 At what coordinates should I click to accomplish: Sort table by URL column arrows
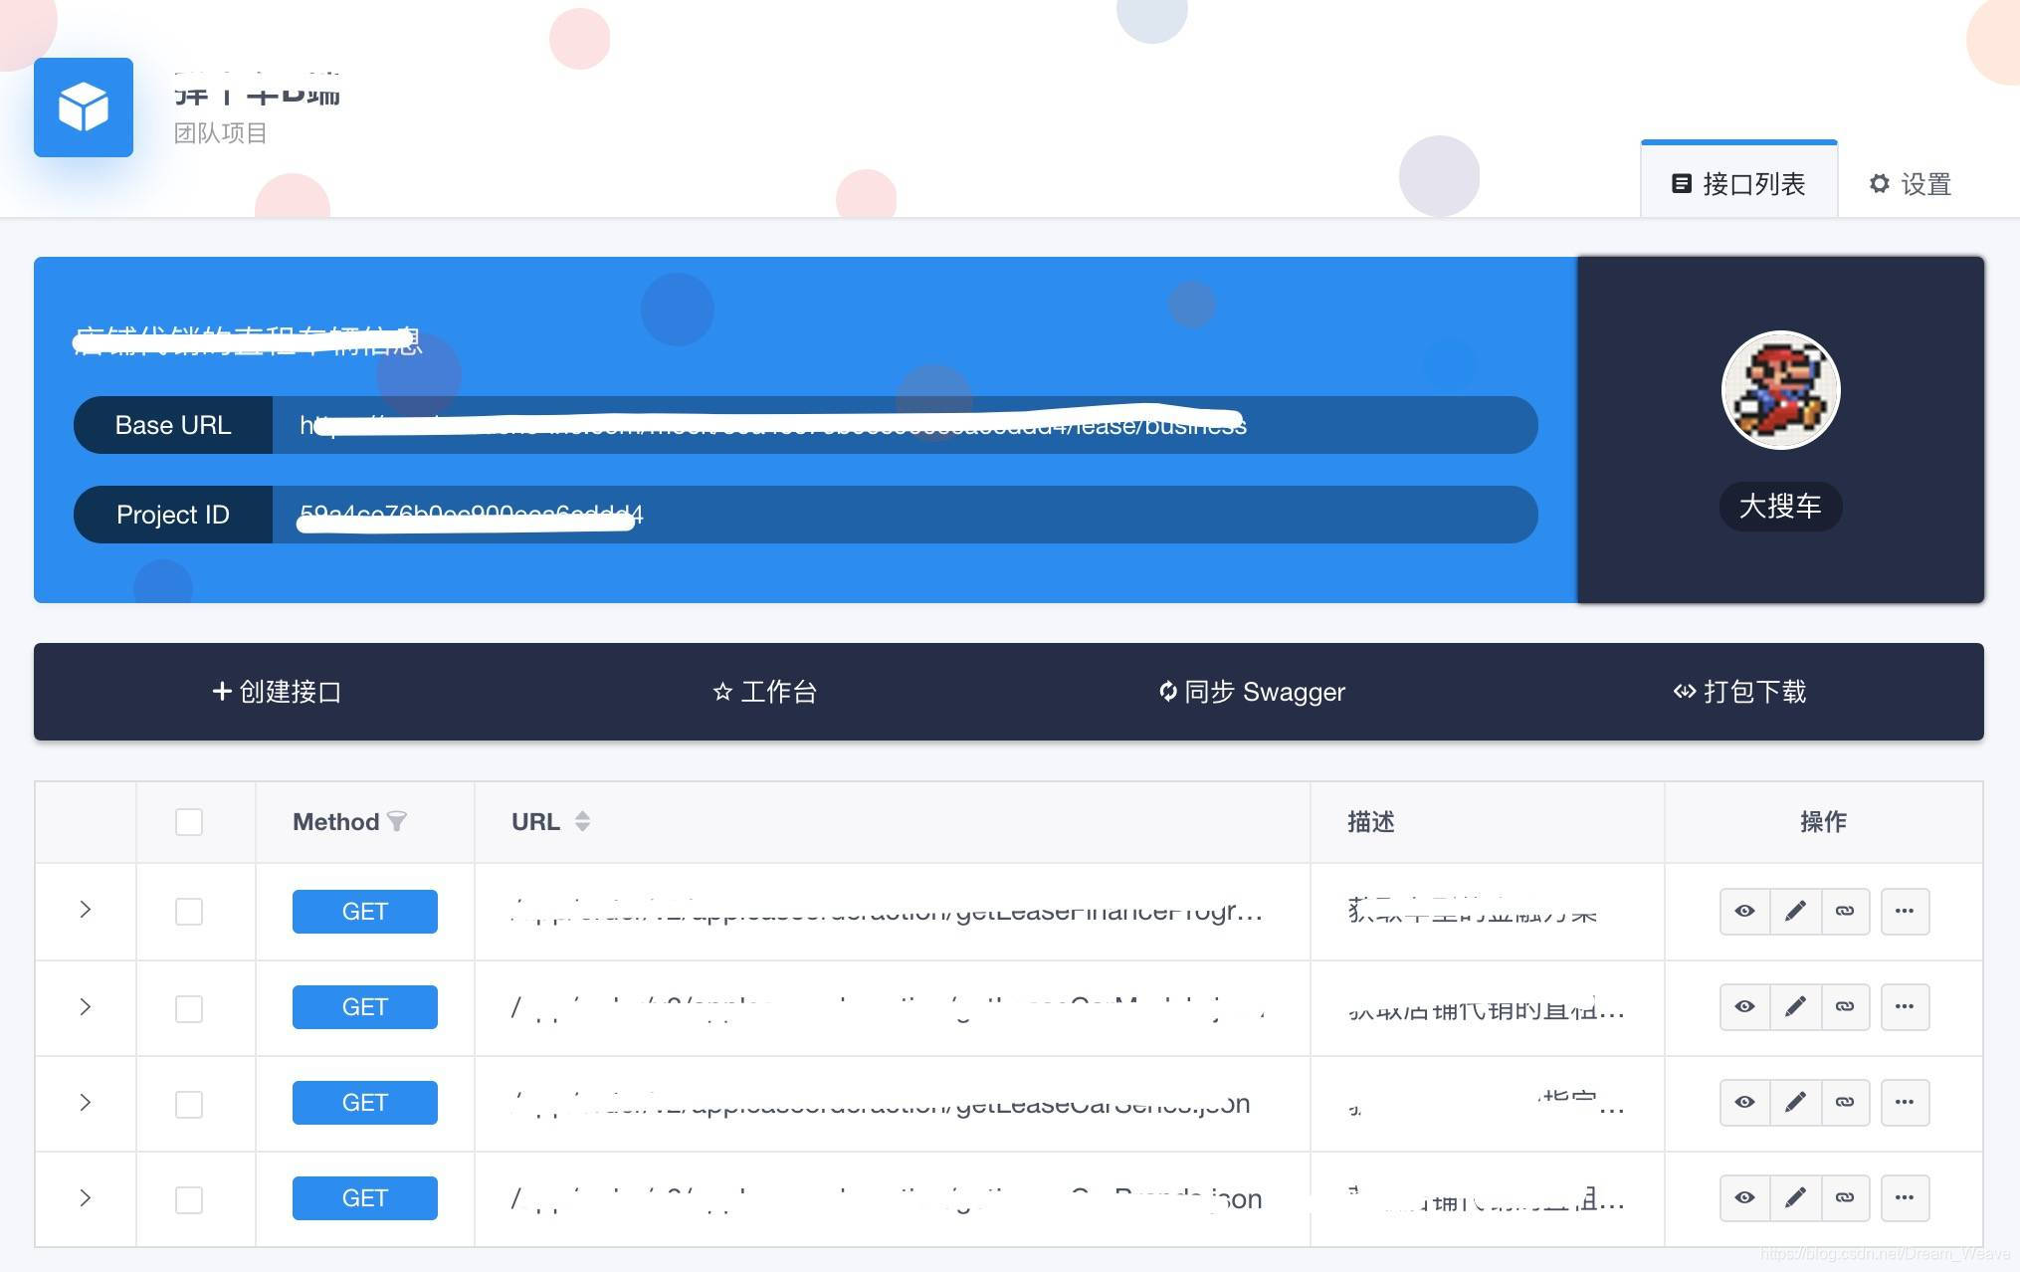(582, 821)
